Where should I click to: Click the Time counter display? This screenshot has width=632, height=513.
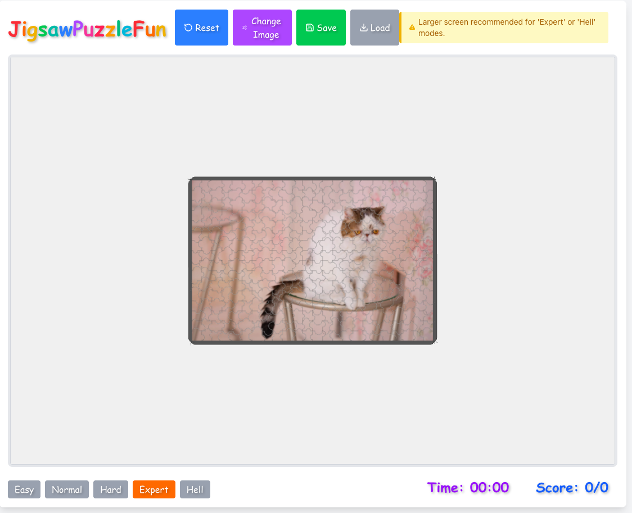point(468,488)
